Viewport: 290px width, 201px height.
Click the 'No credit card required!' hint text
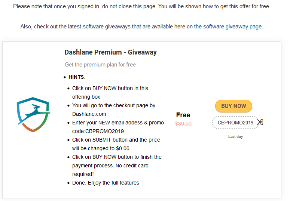tap(110, 170)
